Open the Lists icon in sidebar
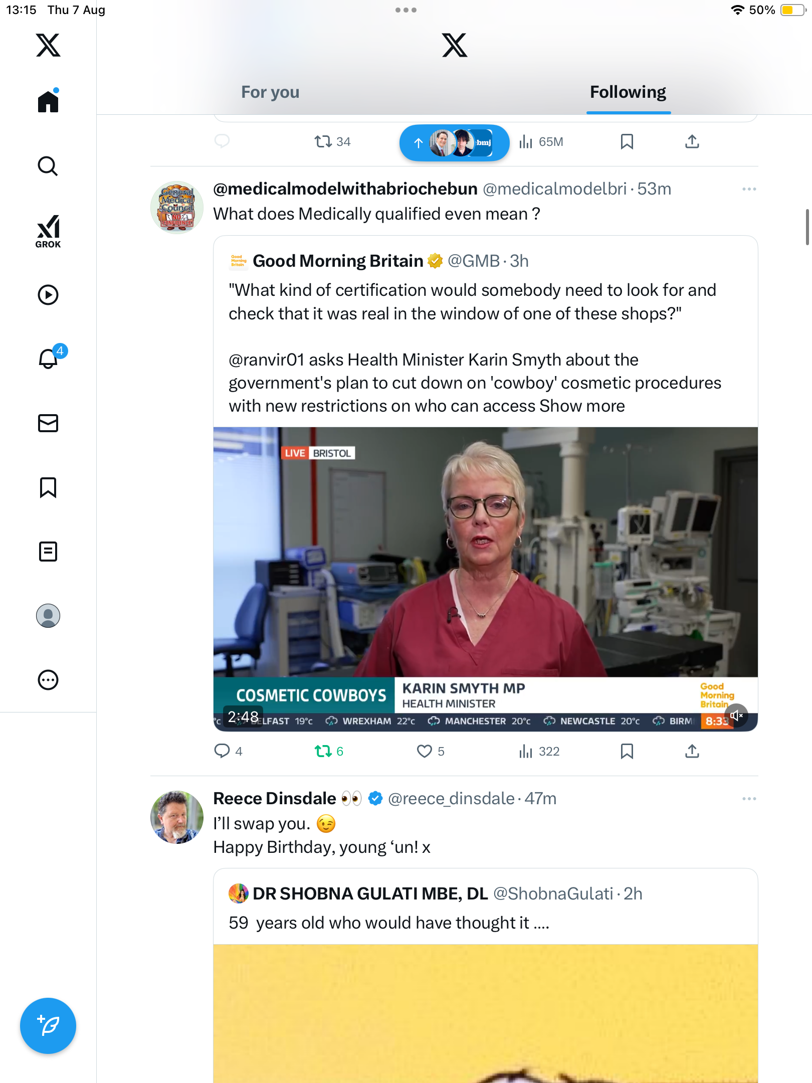The width and height of the screenshot is (812, 1083). click(x=48, y=552)
